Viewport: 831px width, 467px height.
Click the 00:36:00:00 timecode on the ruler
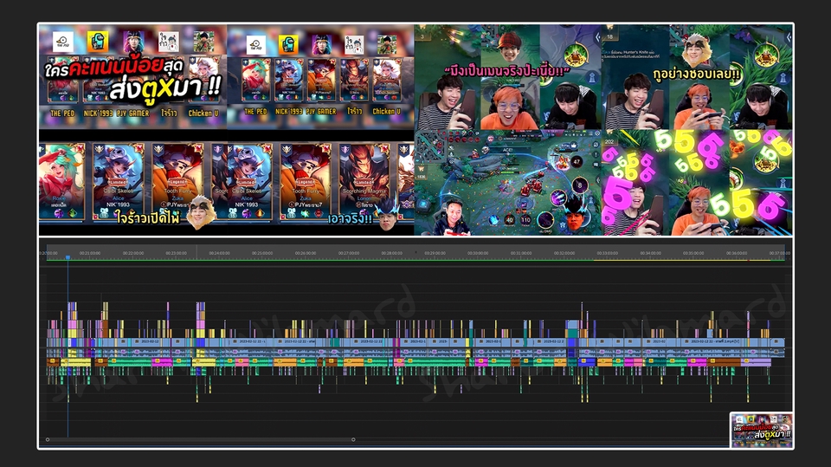tap(737, 253)
